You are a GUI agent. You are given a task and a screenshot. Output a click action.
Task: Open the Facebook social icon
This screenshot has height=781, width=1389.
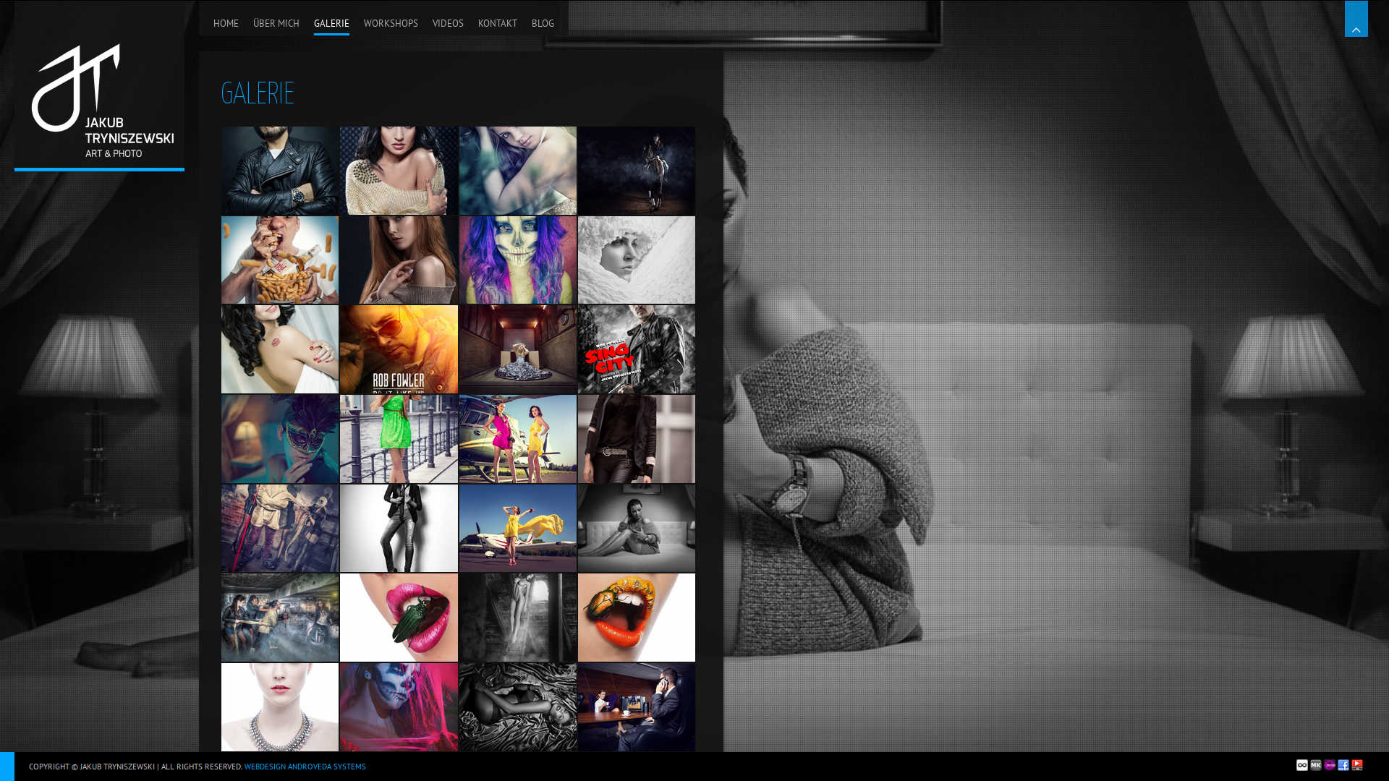point(1343,765)
